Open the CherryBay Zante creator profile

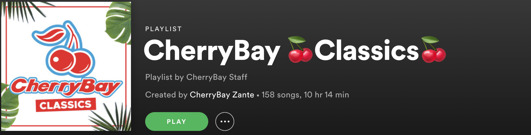(x=222, y=95)
